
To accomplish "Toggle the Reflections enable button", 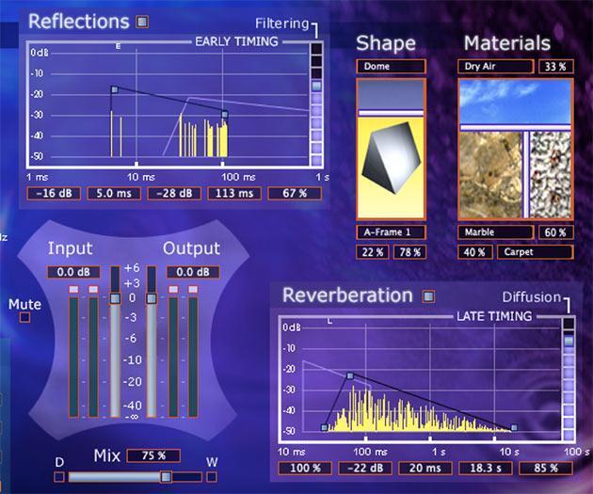I will point(142,22).
